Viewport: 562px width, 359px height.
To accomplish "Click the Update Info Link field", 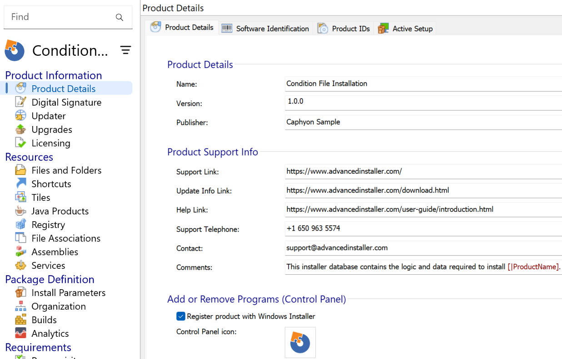I will point(423,190).
